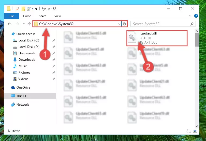Switch to the View ribbon tab
The width and height of the screenshot is (206, 141).
point(57,16)
